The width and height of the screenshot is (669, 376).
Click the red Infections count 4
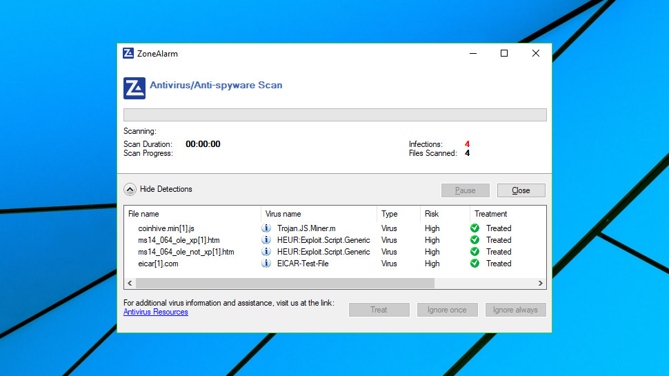(x=467, y=144)
